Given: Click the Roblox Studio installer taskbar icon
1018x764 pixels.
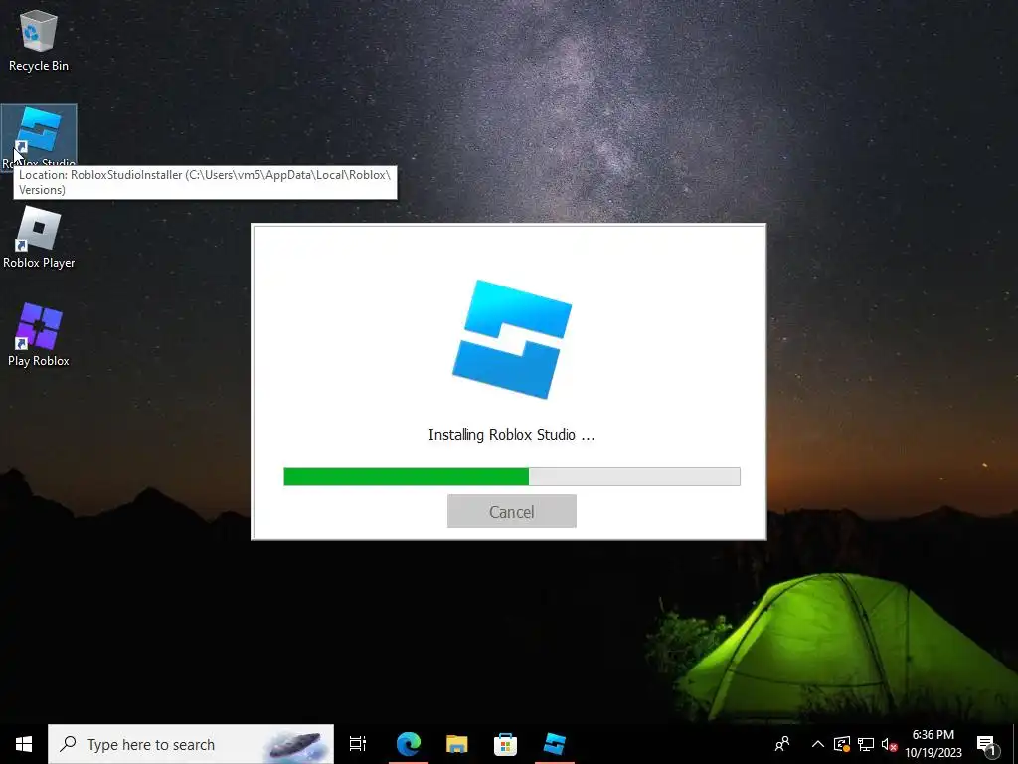Looking at the screenshot, I should tap(555, 744).
